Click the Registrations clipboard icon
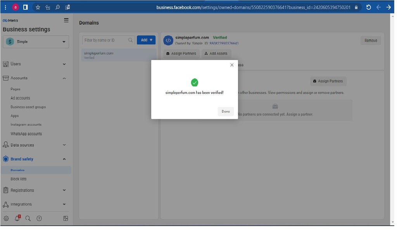The height and width of the screenshot is (240, 397). click(5, 191)
